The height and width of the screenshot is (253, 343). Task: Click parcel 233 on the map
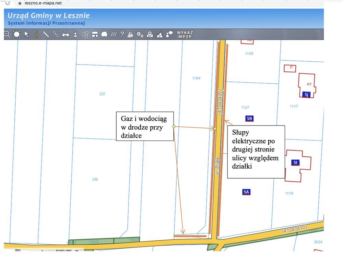[102, 94]
